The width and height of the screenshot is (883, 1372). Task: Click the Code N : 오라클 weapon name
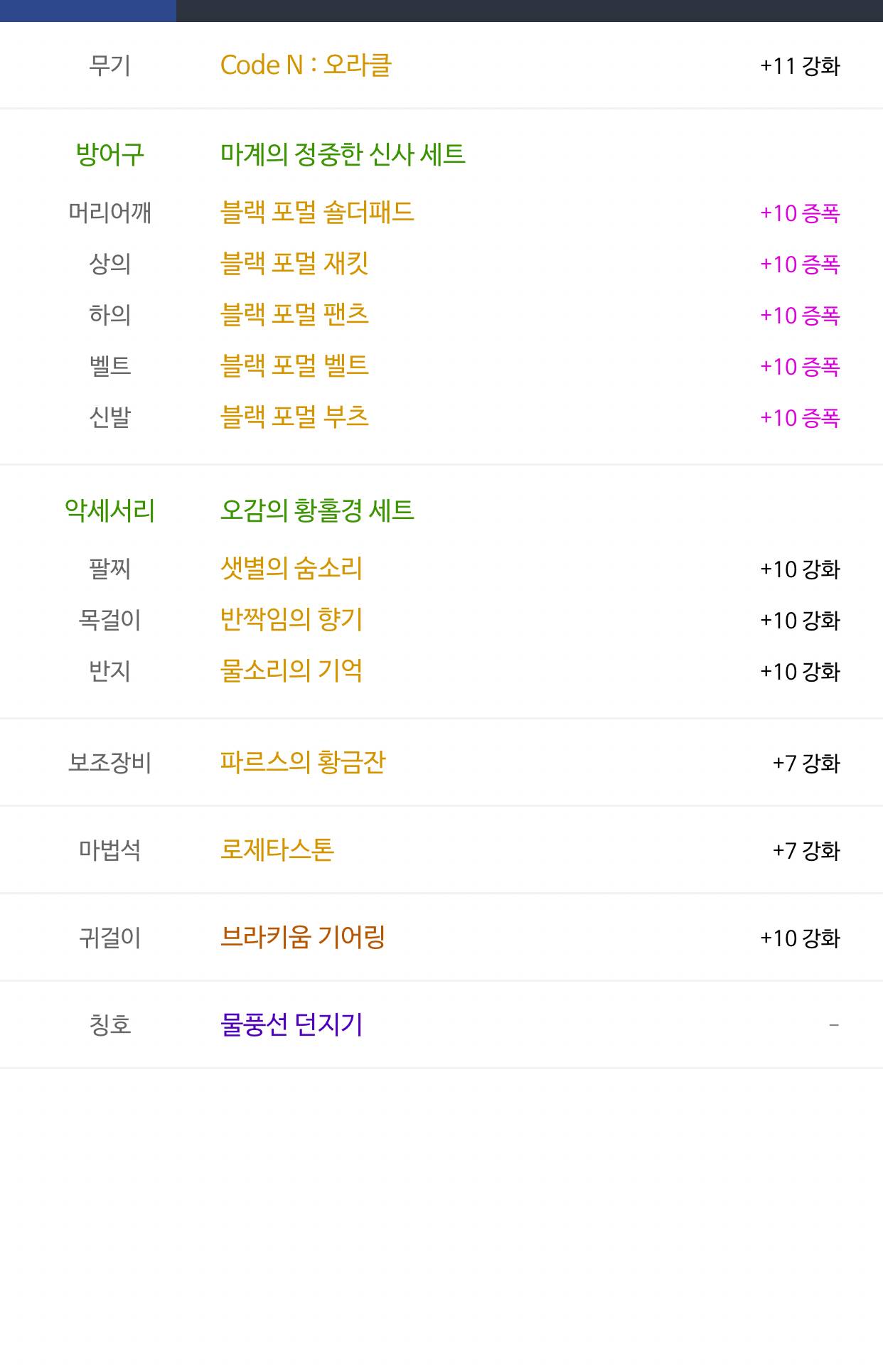click(x=306, y=65)
